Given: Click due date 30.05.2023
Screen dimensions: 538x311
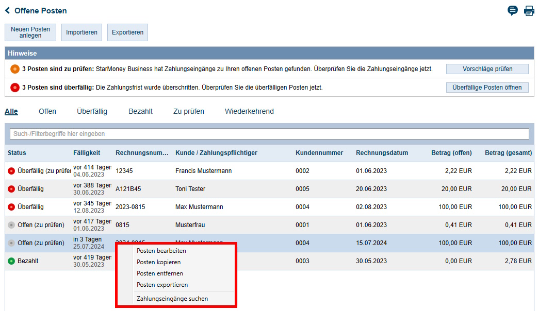Looking at the screenshot, I should point(89,265).
